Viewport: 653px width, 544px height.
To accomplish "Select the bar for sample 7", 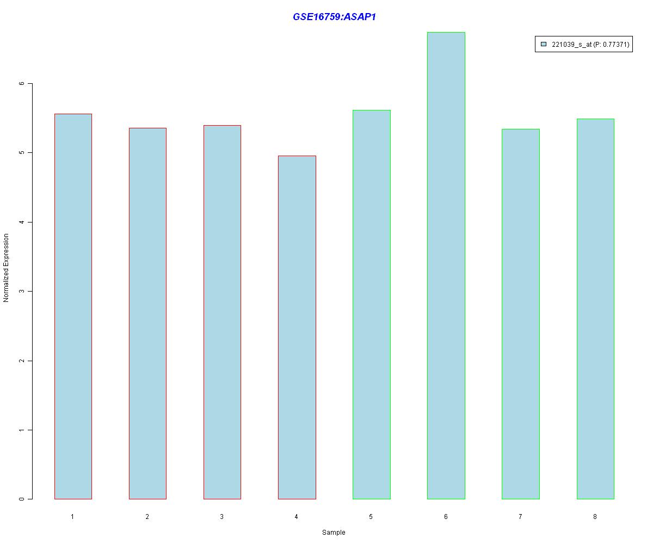I will pyautogui.click(x=521, y=314).
